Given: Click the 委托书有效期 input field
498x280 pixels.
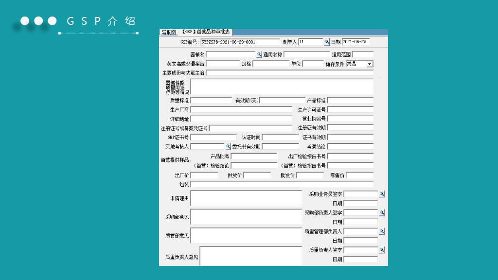Looking at the screenshot, I should pyautogui.click(x=281, y=147).
